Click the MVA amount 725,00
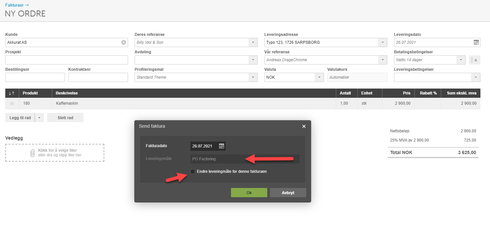 pyautogui.click(x=470, y=140)
